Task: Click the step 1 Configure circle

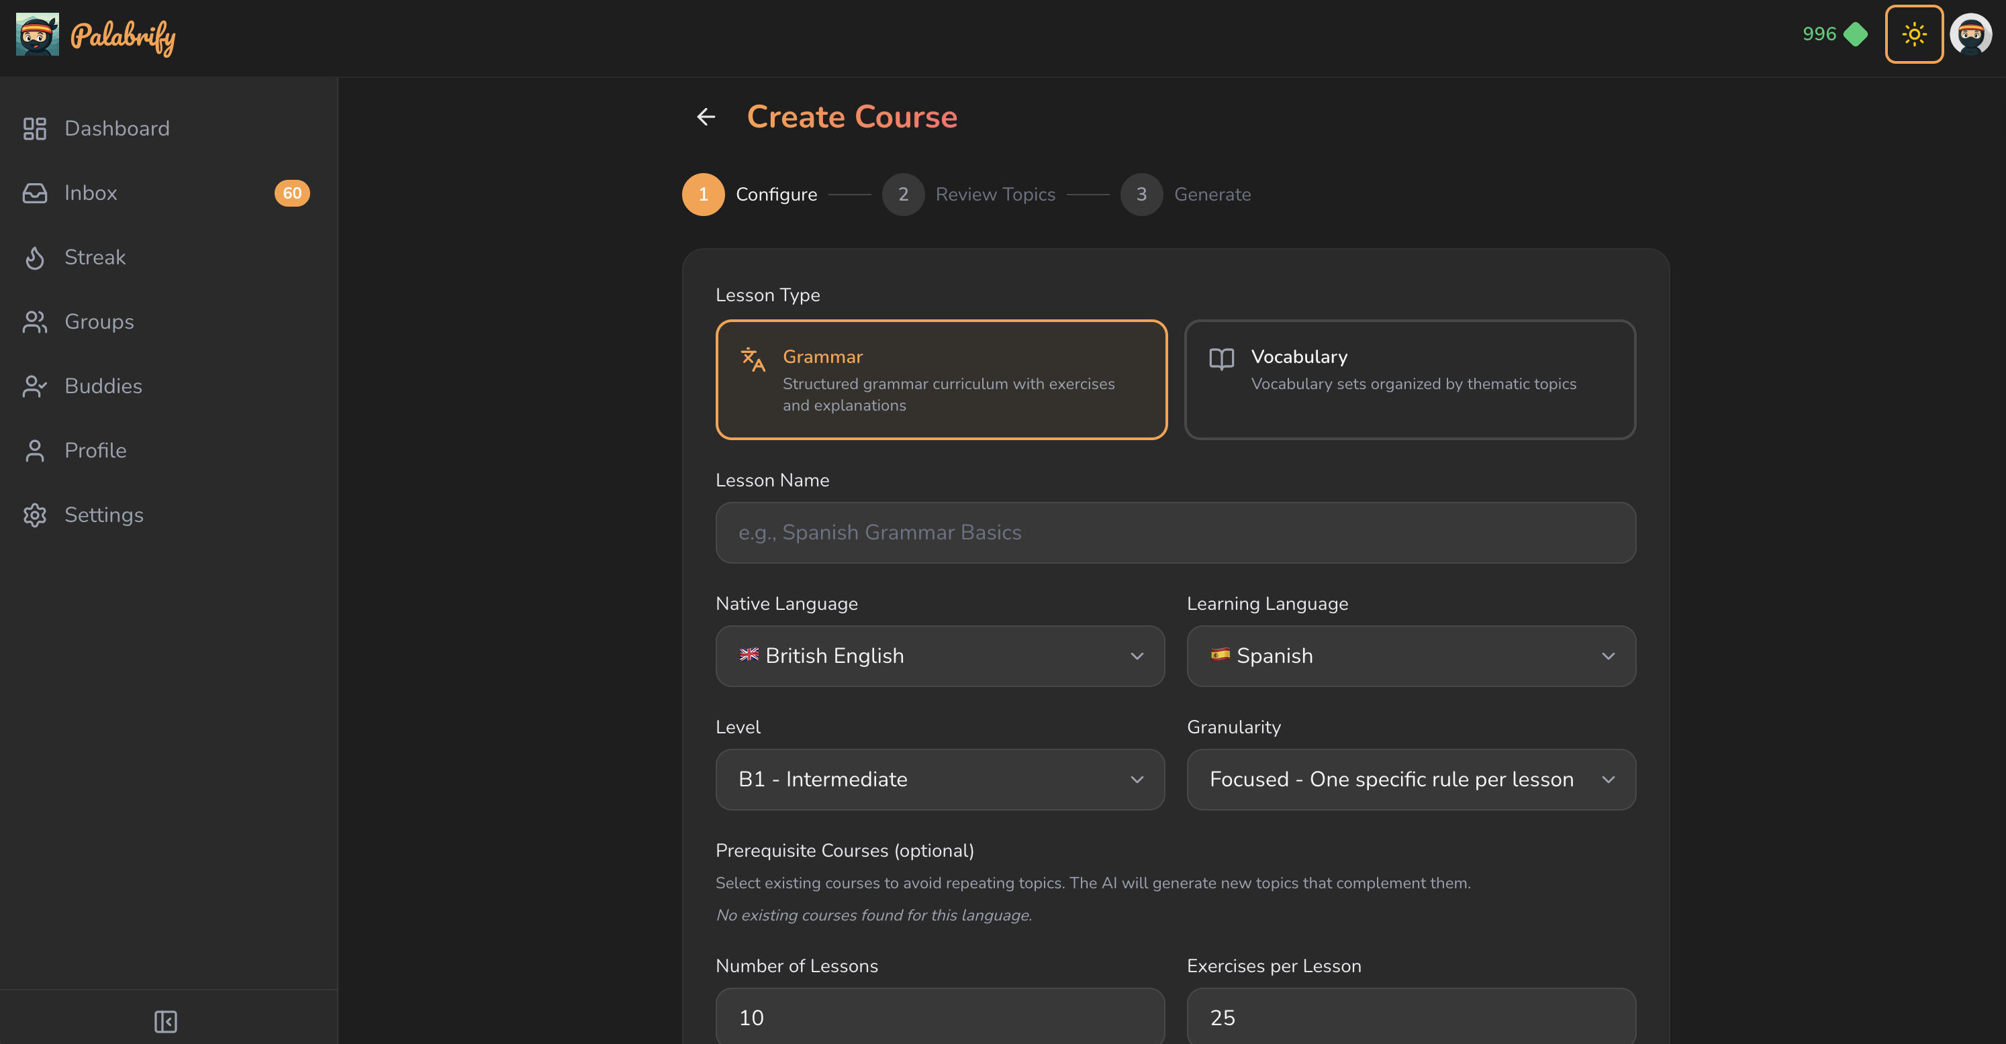Action: coord(703,195)
